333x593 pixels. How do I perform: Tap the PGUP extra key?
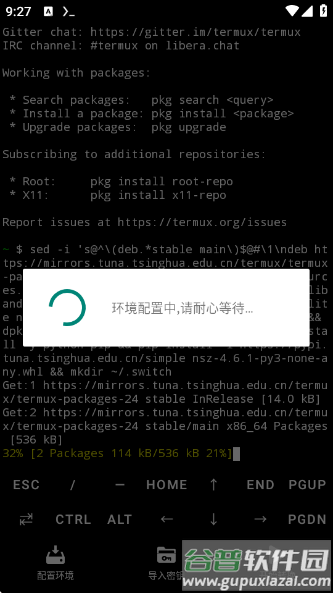pos(307,485)
